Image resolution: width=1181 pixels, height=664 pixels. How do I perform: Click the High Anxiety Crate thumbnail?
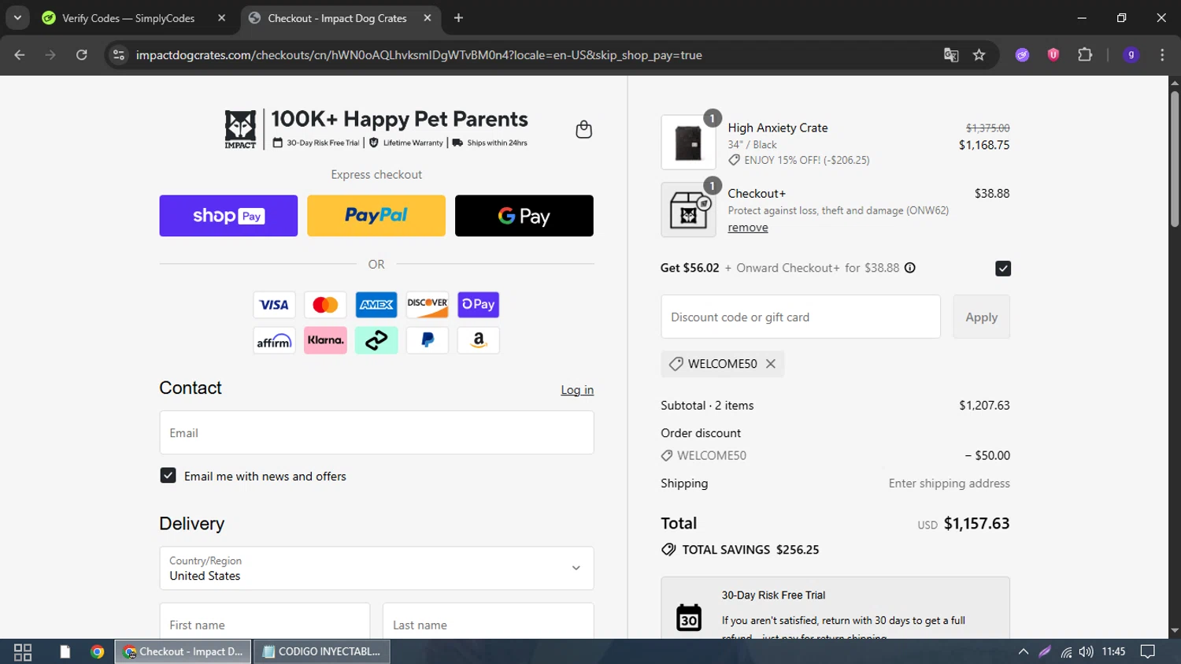[x=688, y=143]
